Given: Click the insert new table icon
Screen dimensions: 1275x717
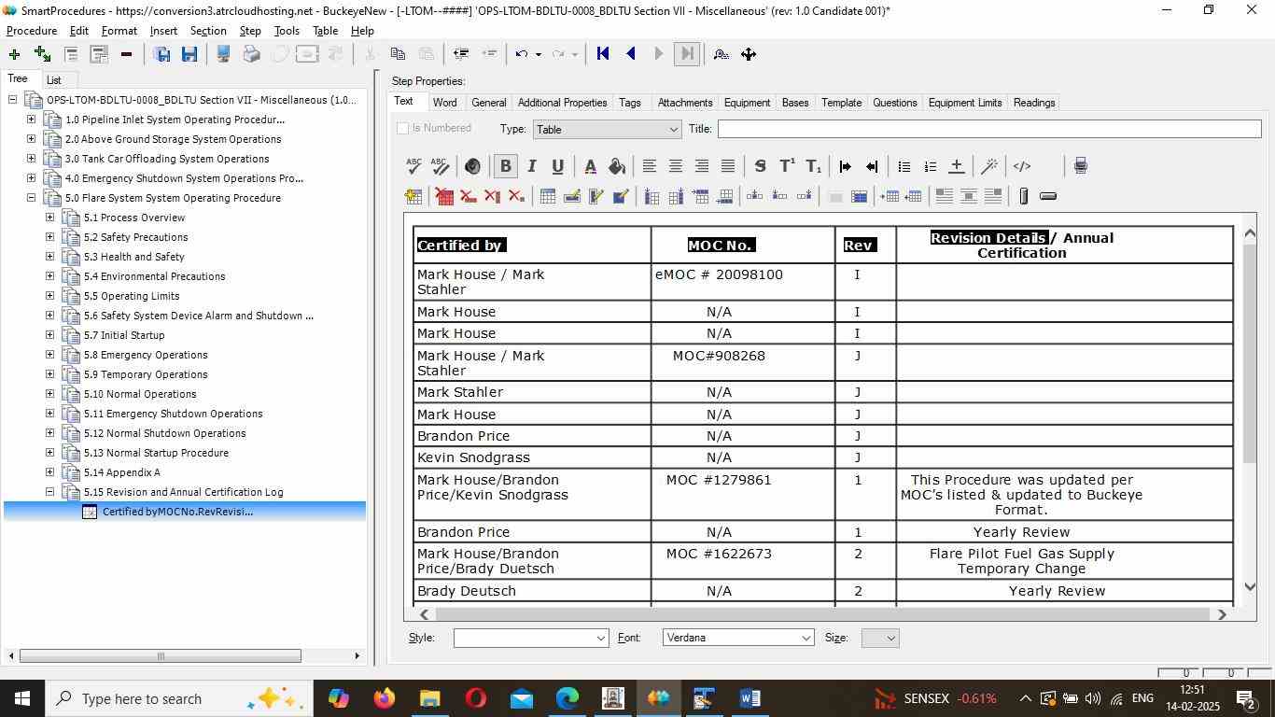Looking at the screenshot, I should point(413,196).
